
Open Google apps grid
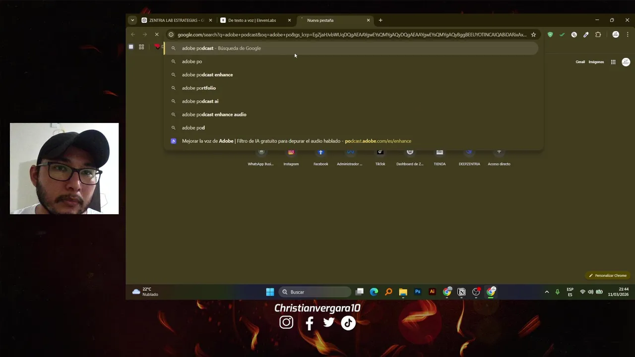pyautogui.click(x=613, y=62)
